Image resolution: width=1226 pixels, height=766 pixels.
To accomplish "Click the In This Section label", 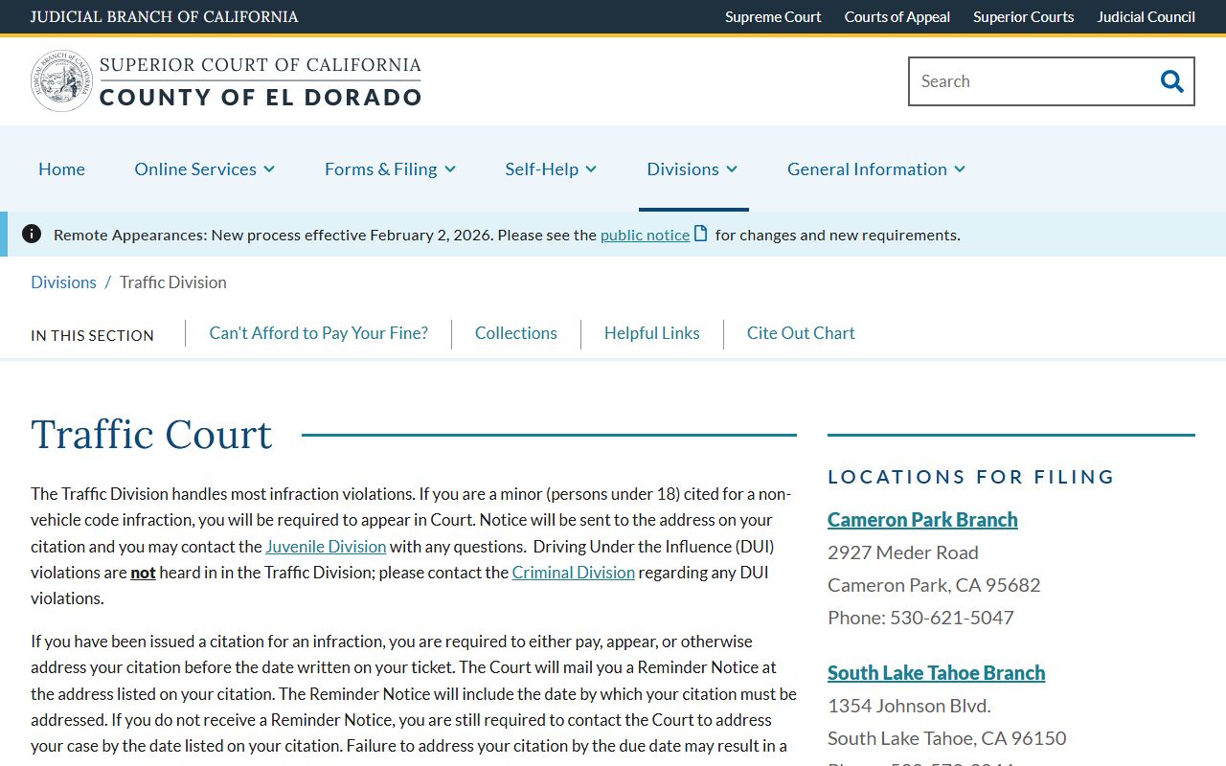I will click(92, 335).
